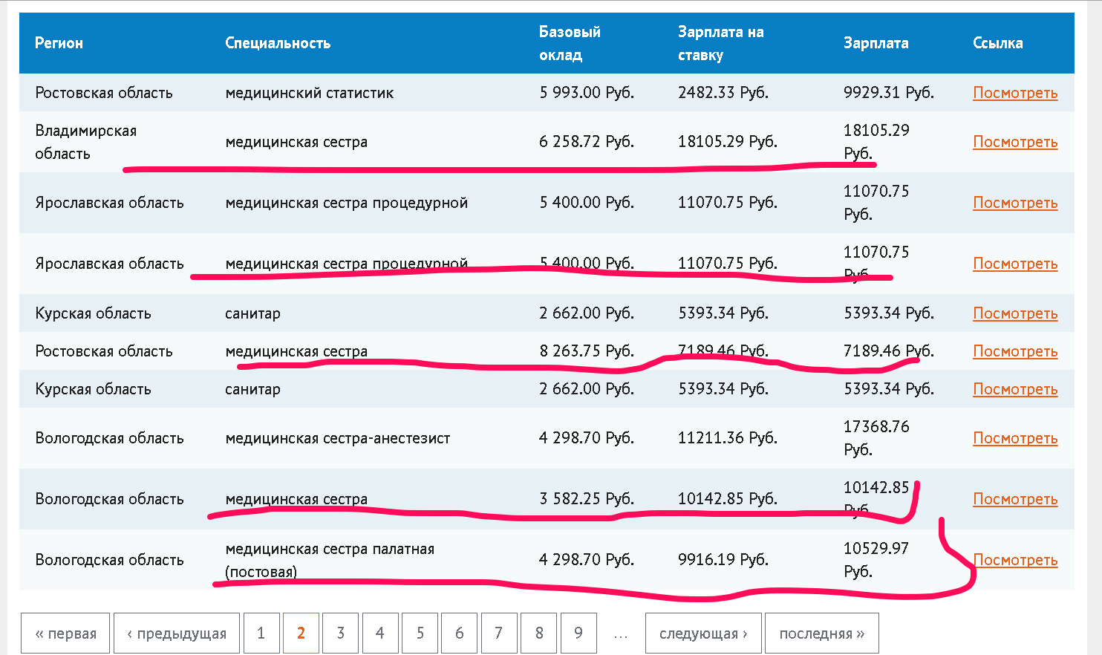Go back with «предыдущая» button
Image resolution: width=1102 pixels, height=655 pixels.
coord(177,633)
